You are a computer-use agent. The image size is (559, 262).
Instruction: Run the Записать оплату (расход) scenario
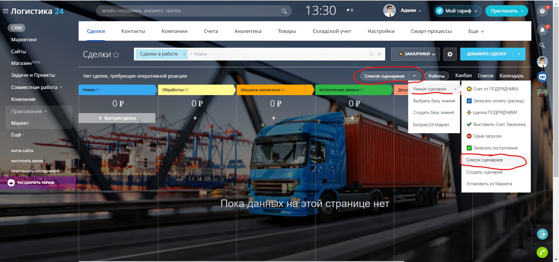click(496, 101)
